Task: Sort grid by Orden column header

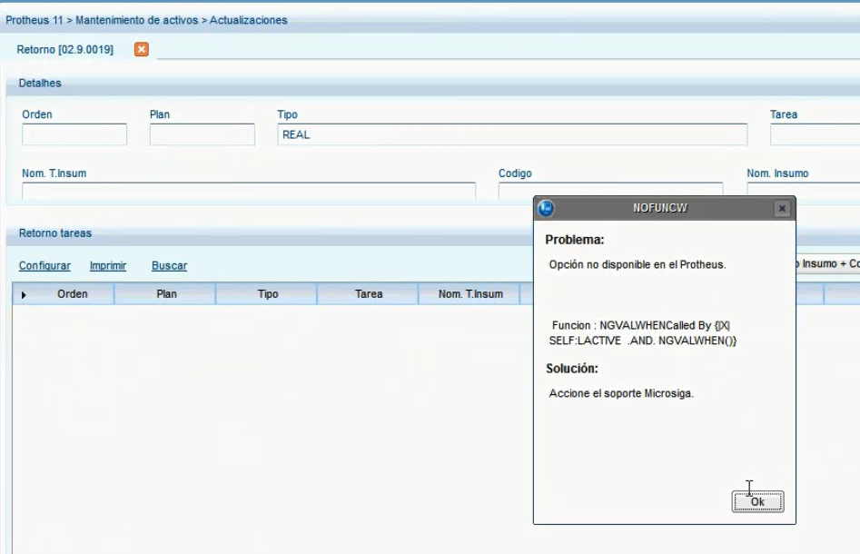Action: point(72,294)
